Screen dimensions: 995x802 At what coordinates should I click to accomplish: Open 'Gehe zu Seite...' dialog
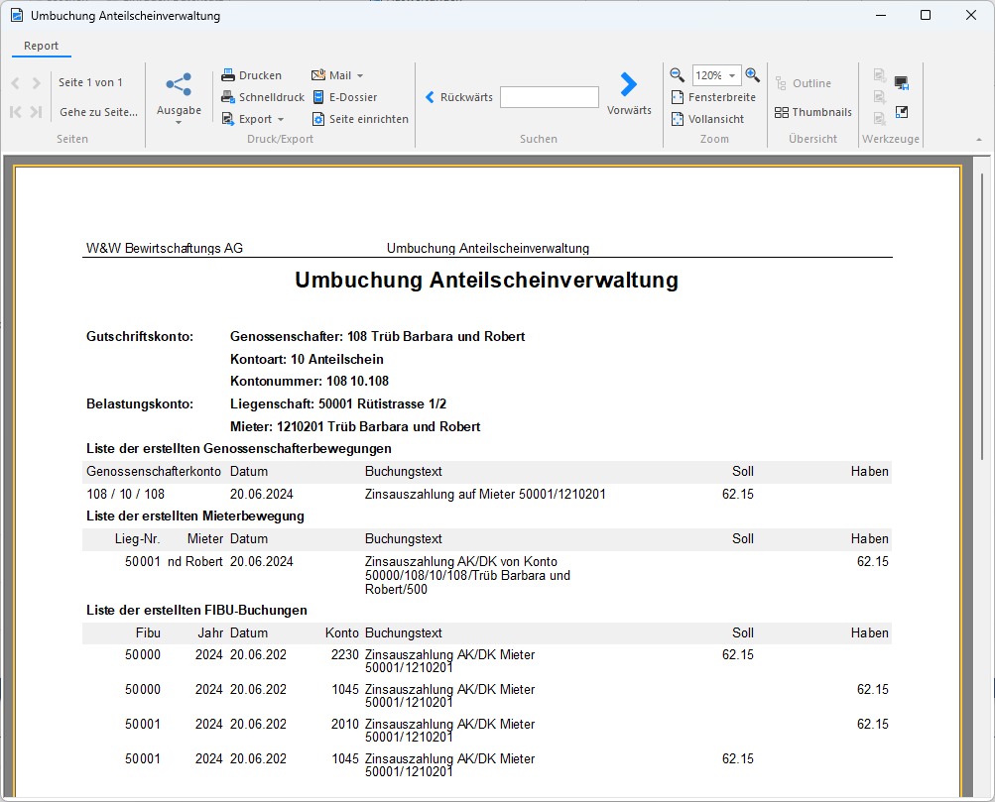[98, 112]
